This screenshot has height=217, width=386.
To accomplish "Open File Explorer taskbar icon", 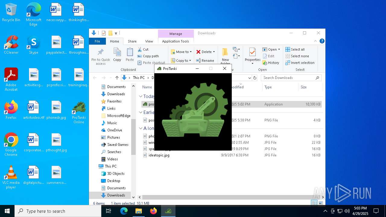I will click(x=139, y=211).
